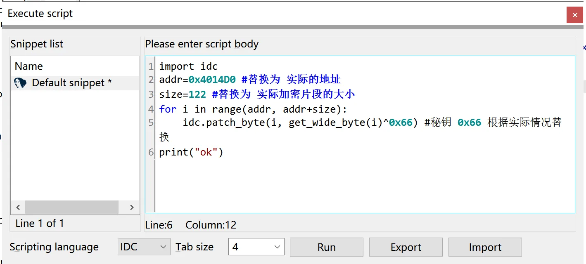The height and width of the screenshot is (264, 586).
Task: Click the Export button
Action: pyautogui.click(x=406, y=247)
